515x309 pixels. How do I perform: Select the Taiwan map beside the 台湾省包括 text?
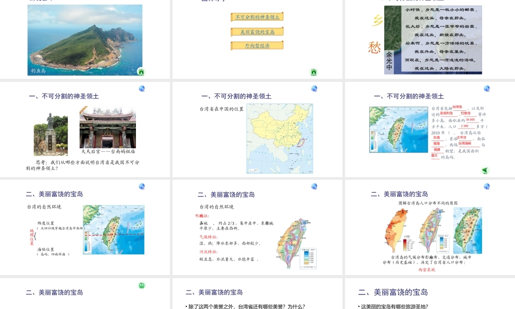[x=398, y=130]
